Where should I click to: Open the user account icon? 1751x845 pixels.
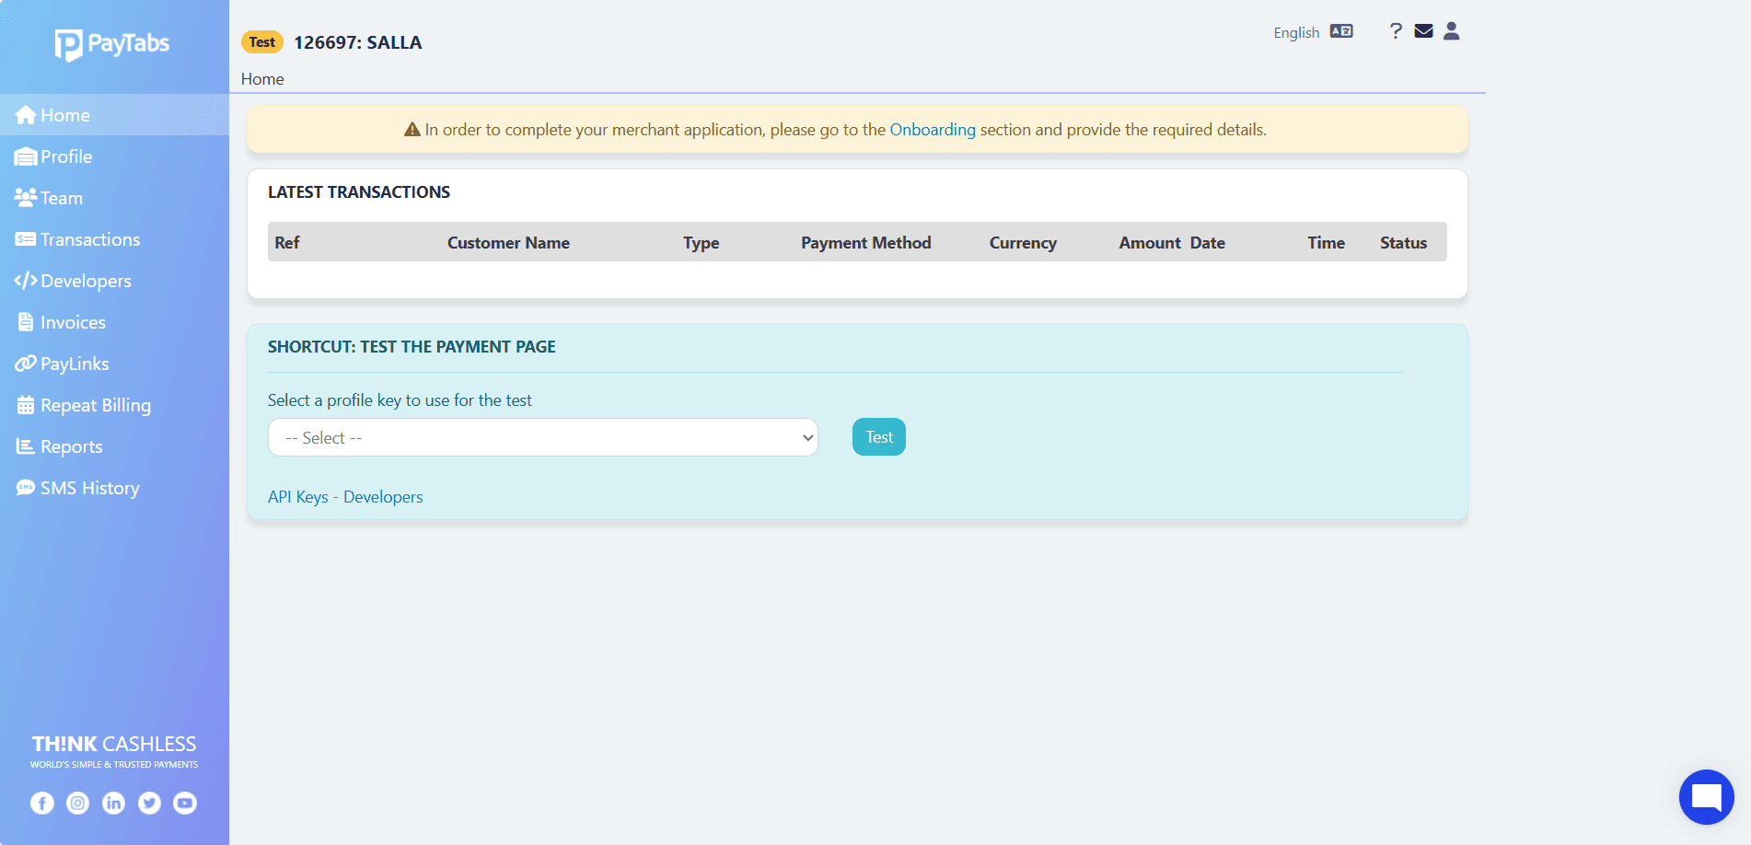[1451, 31]
